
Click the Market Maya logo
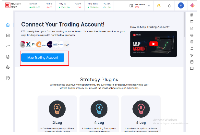(x=13, y=6)
